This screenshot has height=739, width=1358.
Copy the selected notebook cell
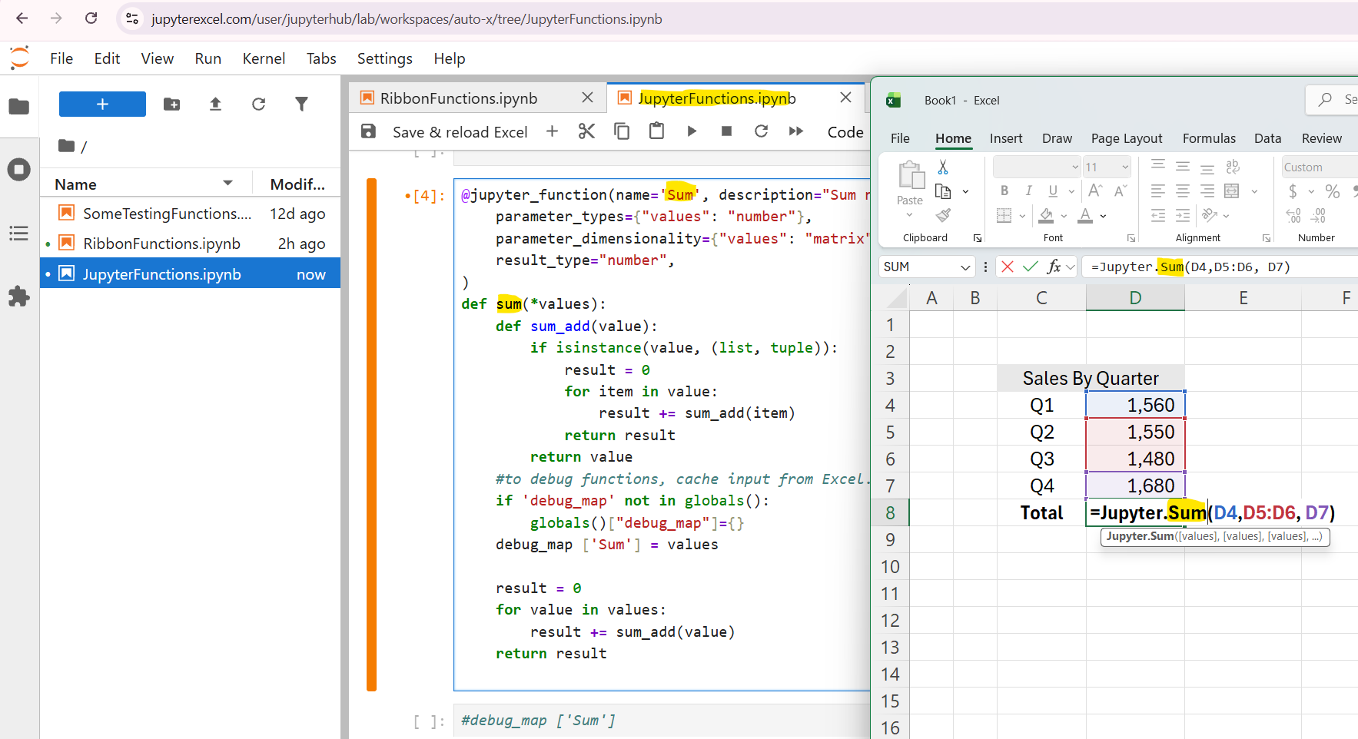click(622, 131)
